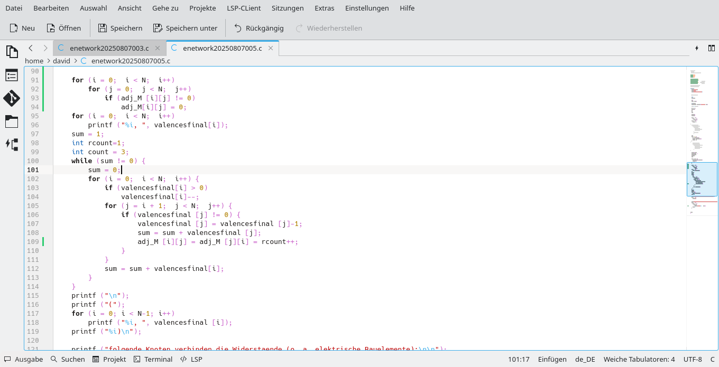Image resolution: width=719 pixels, height=367 pixels.
Task: Open the Documents list sidebar panel
Action: [12, 52]
